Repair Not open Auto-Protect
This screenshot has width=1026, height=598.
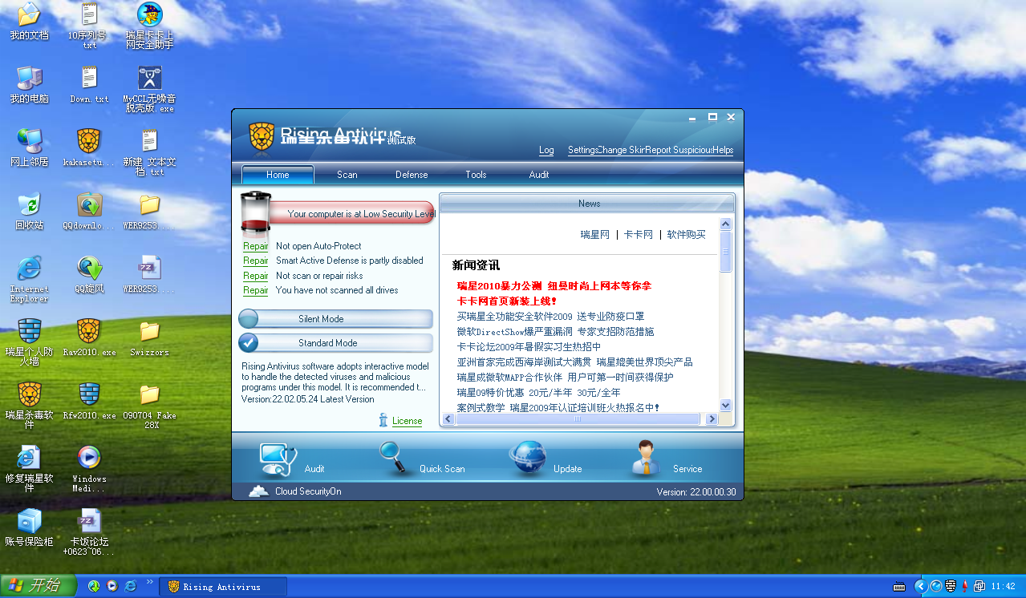256,246
